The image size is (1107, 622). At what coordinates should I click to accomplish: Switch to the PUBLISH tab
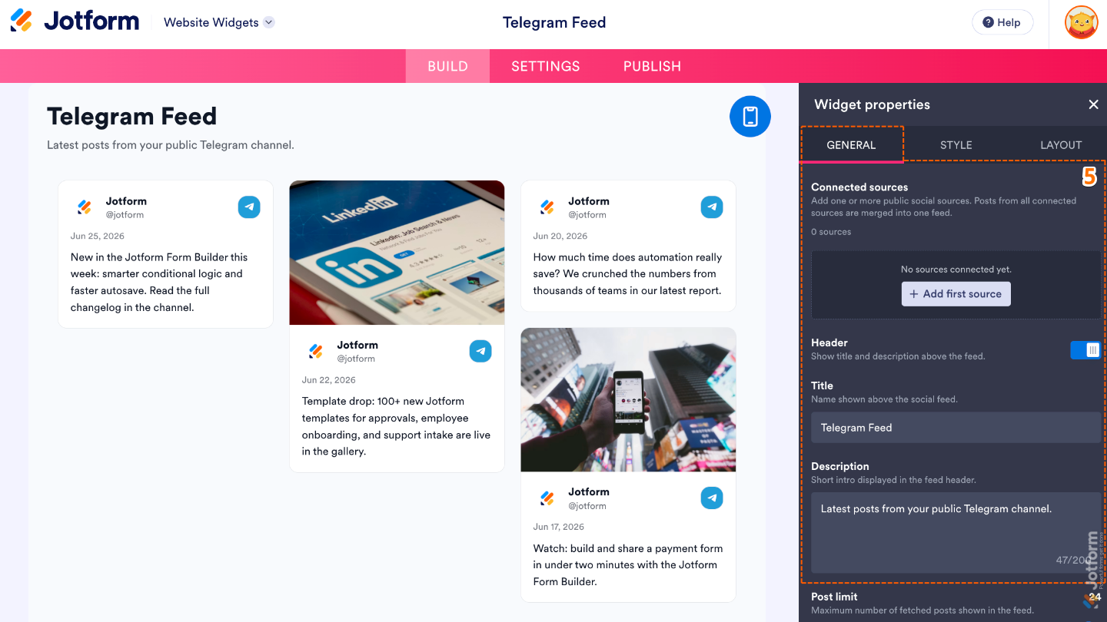pos(652,66)
